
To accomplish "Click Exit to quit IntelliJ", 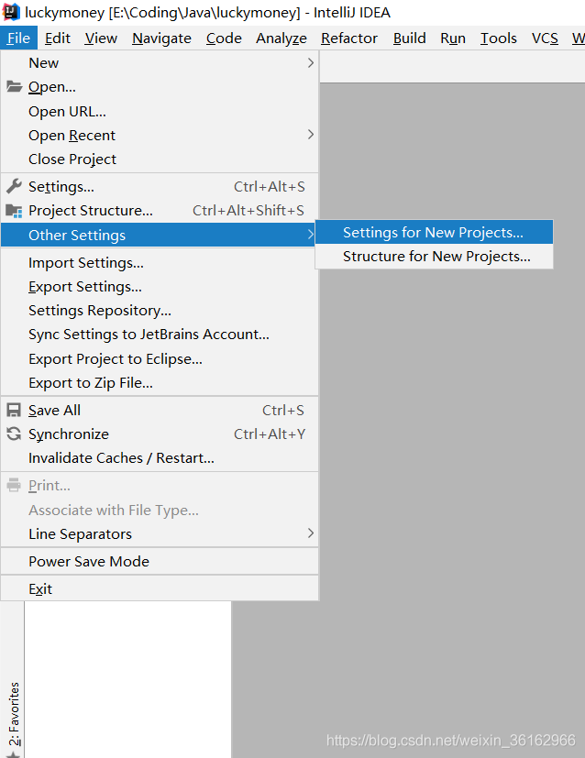I will (x=40, y=589).
